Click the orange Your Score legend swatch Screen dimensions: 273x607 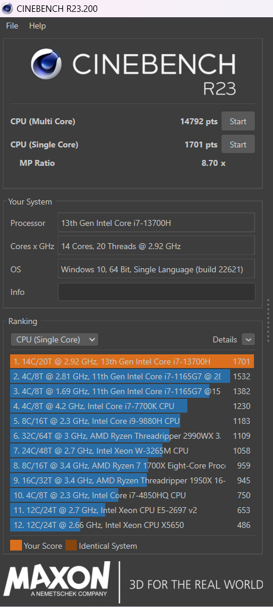[x=16, y=545]
